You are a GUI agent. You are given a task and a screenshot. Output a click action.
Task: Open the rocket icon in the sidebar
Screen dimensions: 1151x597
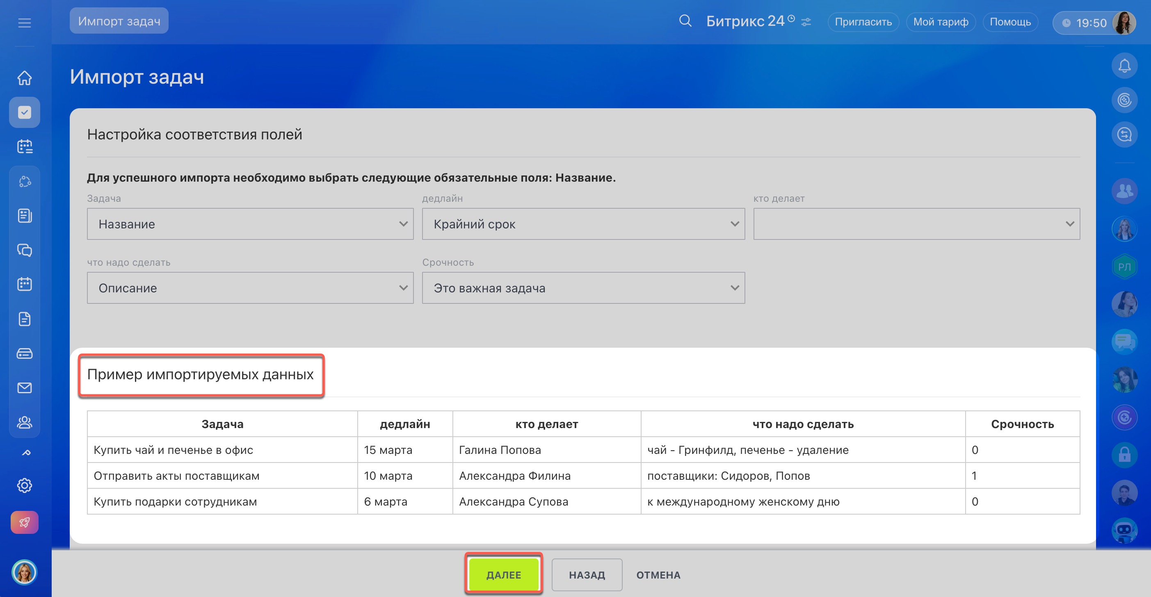tap(25, 522)
